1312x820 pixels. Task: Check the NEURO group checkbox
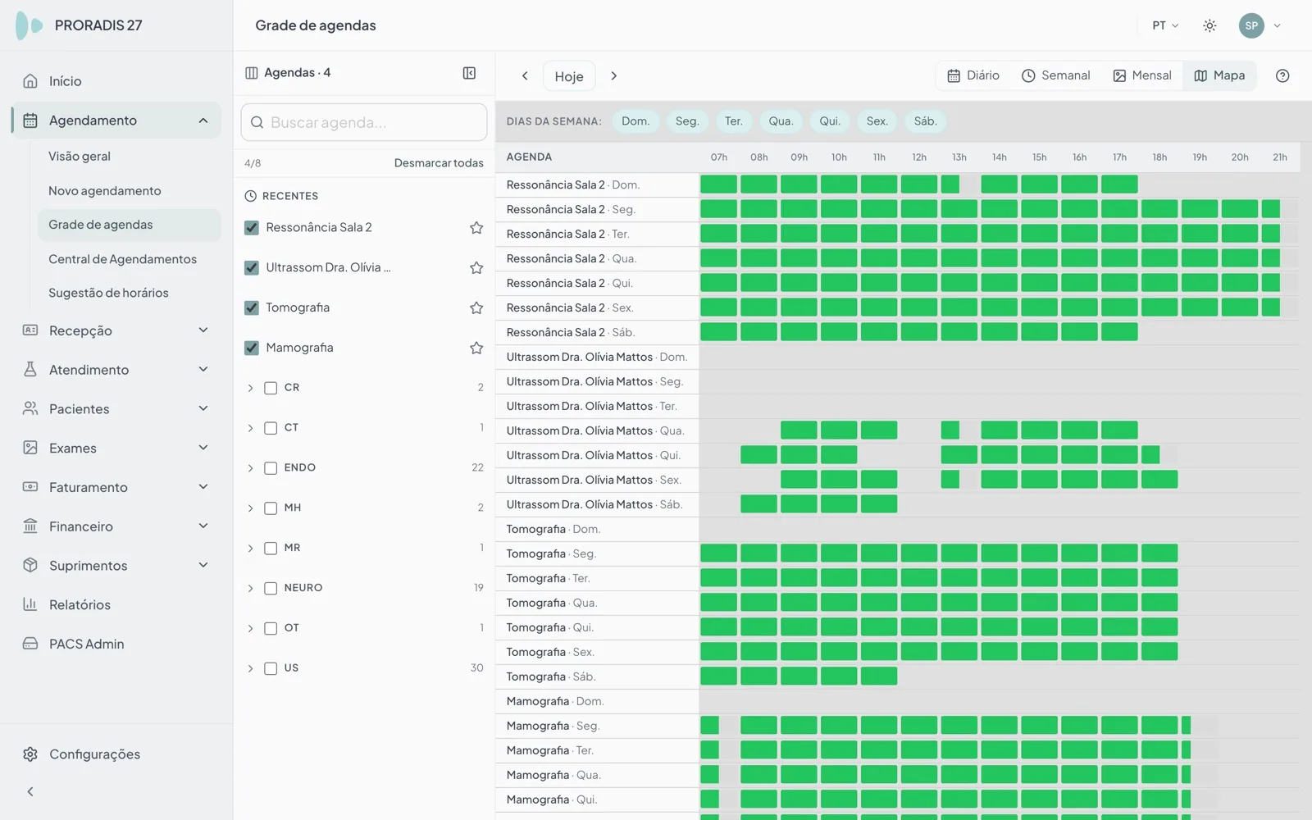[x=271, y=588]
